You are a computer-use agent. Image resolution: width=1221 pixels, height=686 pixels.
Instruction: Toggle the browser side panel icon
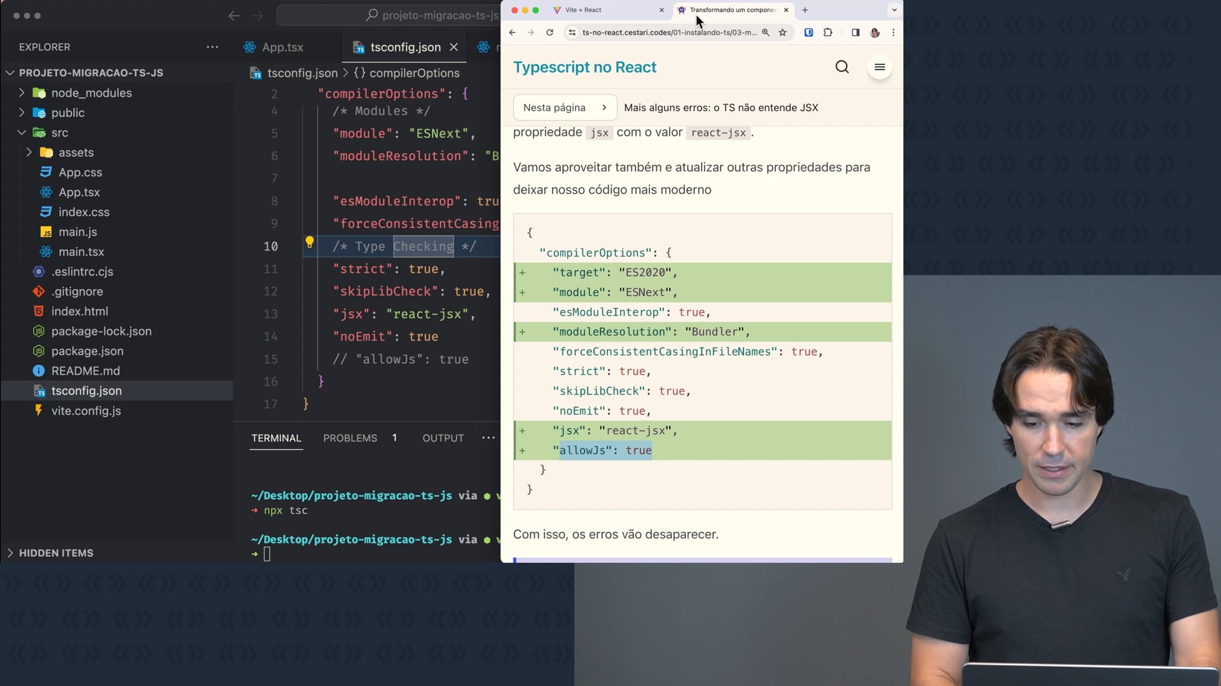(855, 32)
